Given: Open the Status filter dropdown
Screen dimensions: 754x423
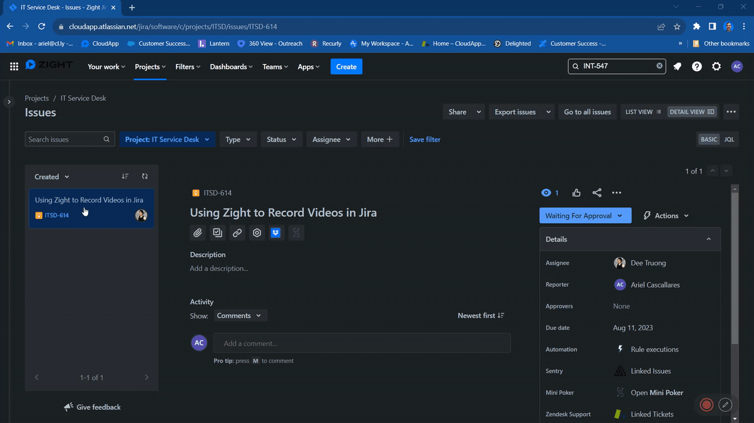Looking at the screenshot, I should pyautogui.click(x=281, y=139).
